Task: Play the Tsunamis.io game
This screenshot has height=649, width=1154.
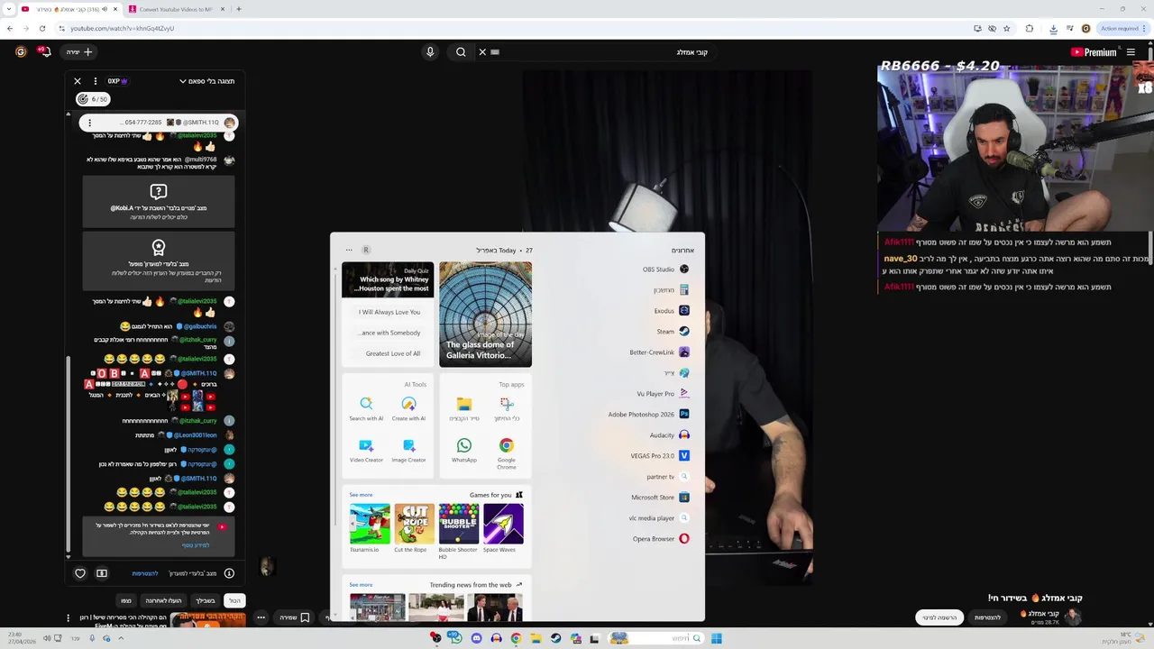Action: point(370,528)
